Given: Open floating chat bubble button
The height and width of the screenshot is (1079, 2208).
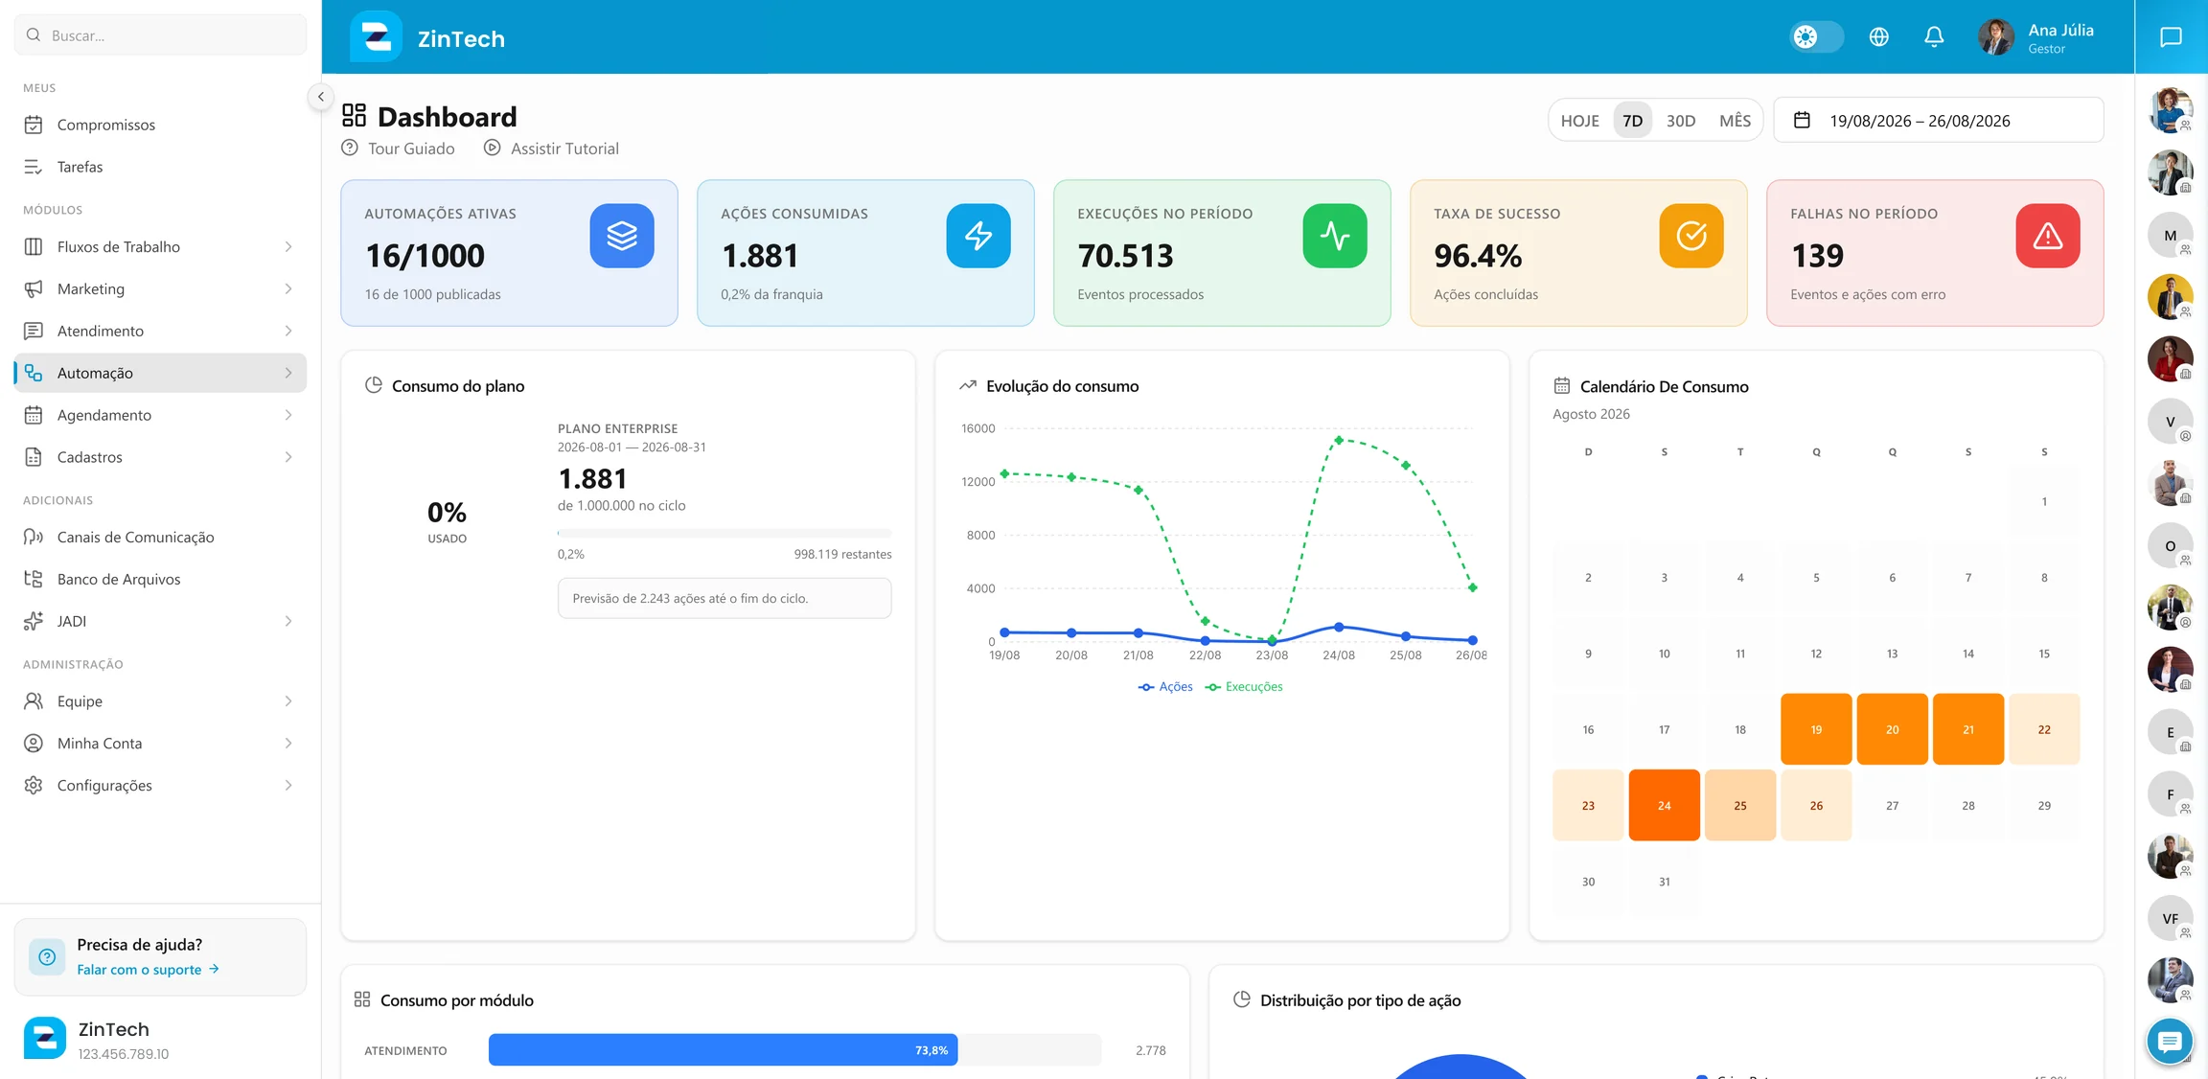Looking at the screenshot, I should (2170, 1041).
